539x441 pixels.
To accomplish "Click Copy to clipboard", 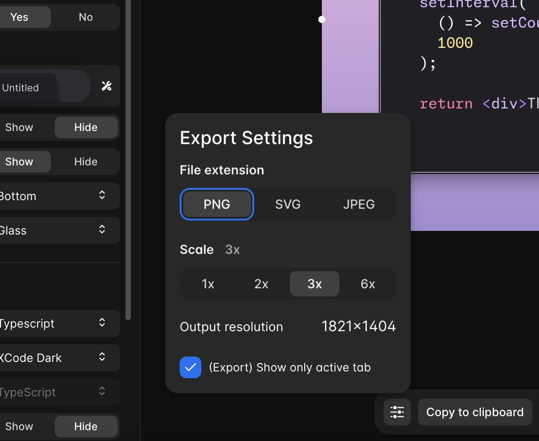I will 474,412.
